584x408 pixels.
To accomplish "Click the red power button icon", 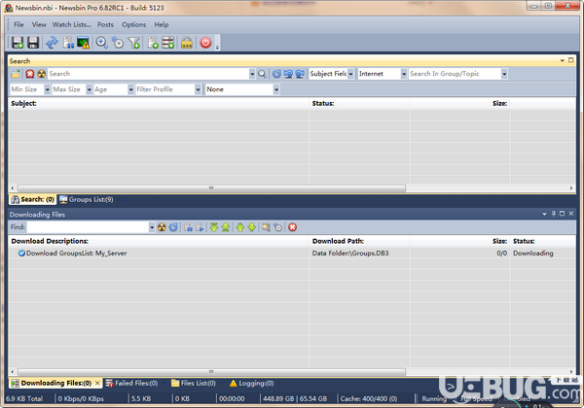I will coord(205,43).
